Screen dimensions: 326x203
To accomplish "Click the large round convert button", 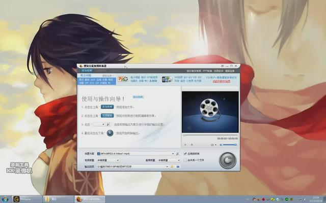I will [228, 160].
